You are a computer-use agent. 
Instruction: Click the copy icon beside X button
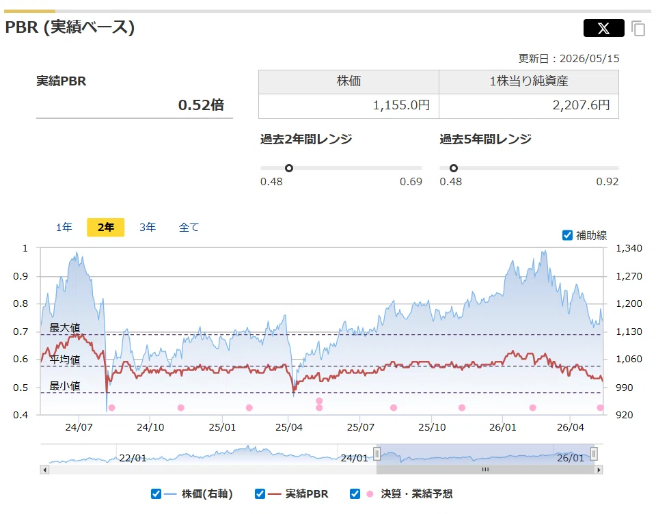[638, 29]
